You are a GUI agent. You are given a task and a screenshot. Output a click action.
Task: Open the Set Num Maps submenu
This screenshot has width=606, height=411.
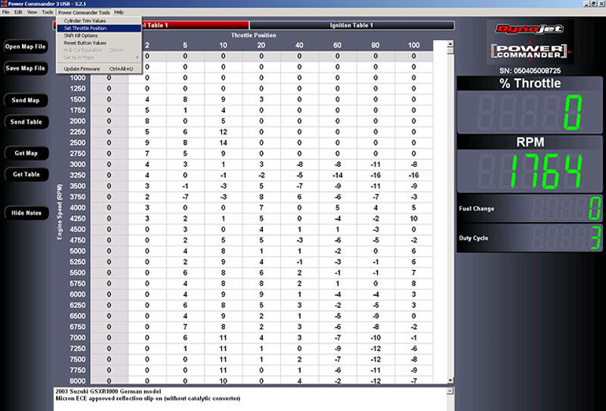click(79, 57)
